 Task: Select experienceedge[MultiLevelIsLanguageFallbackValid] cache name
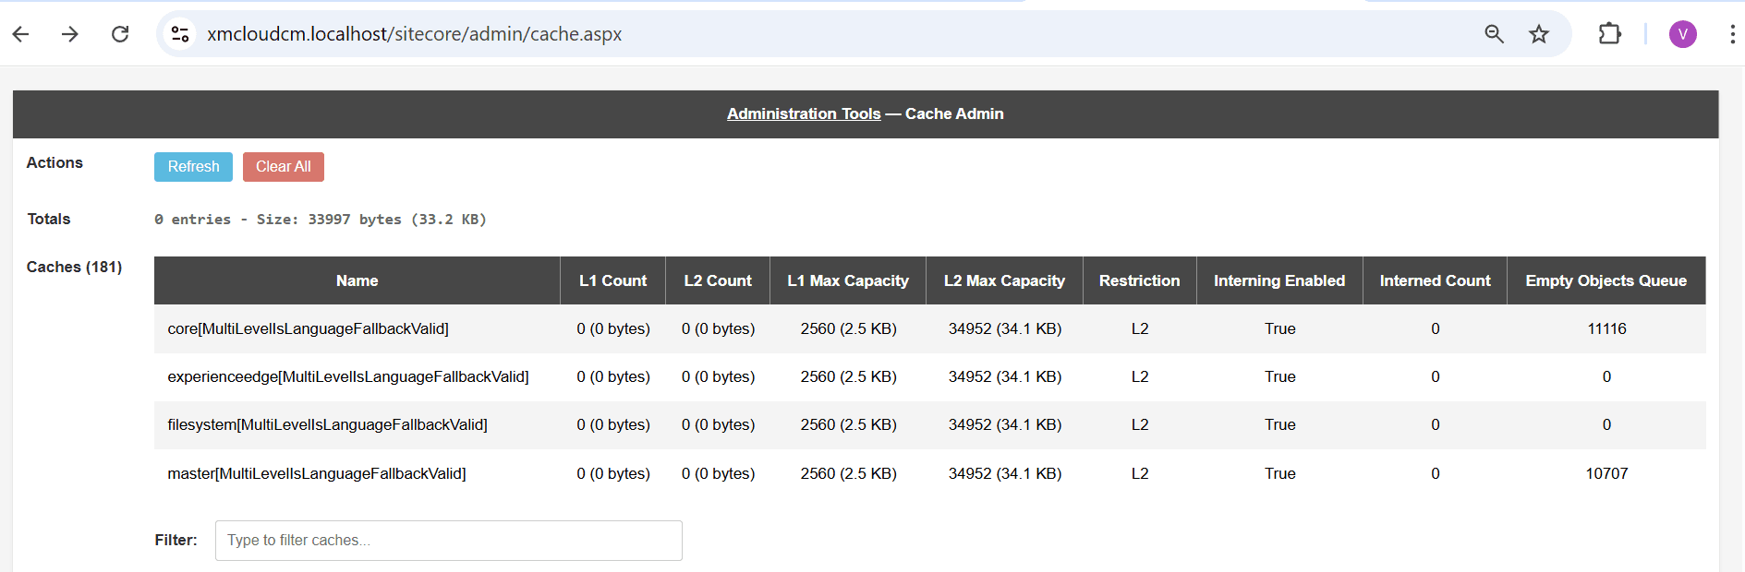click(348, 376)
